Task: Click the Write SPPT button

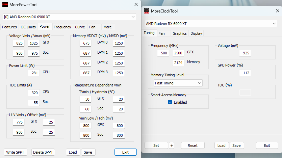Action: [x=15, y=152]
